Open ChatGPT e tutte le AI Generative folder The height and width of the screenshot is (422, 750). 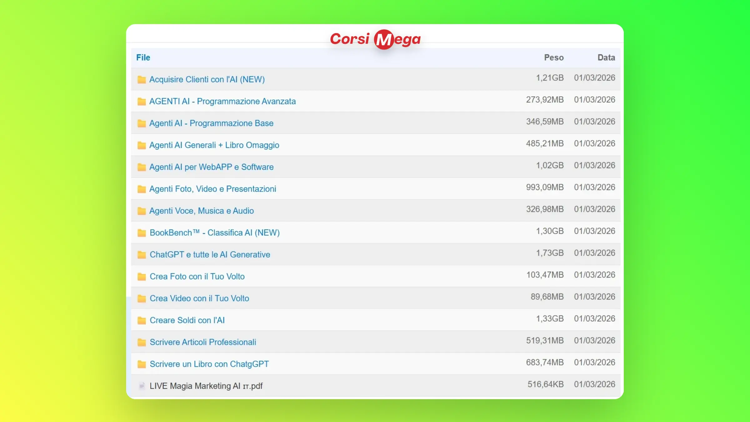click(x=210, y=254)
